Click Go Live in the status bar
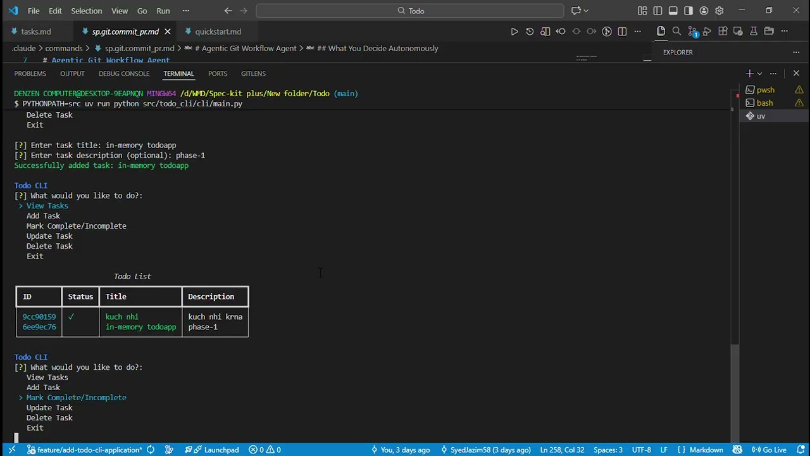Screen dimensions: 810x456 (768, 450)
